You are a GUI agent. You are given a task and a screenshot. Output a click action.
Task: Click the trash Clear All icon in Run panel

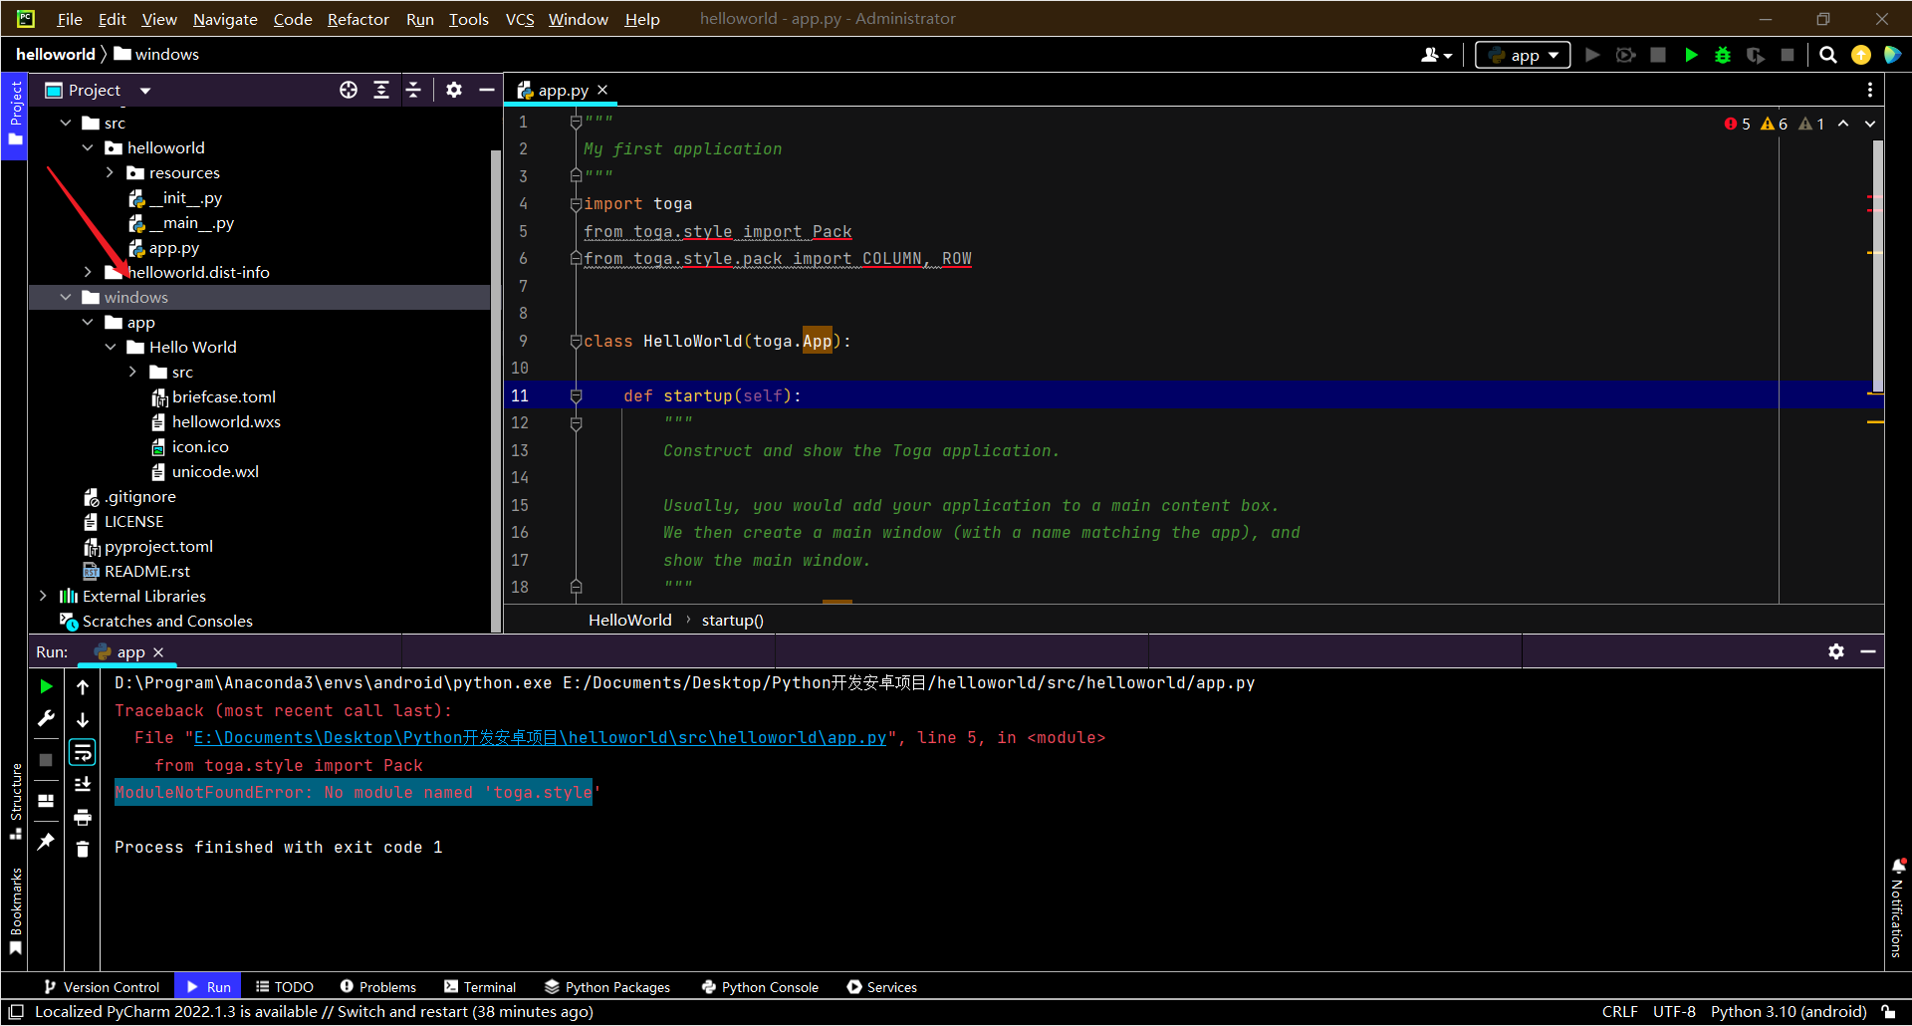coord(83,849)
